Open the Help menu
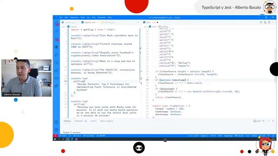 click(x=109, y=17)
